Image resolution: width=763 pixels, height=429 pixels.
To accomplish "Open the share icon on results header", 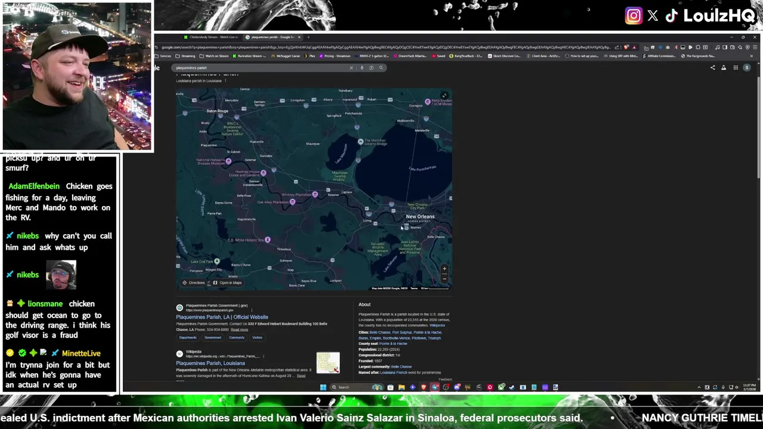I will pos(712,68).
